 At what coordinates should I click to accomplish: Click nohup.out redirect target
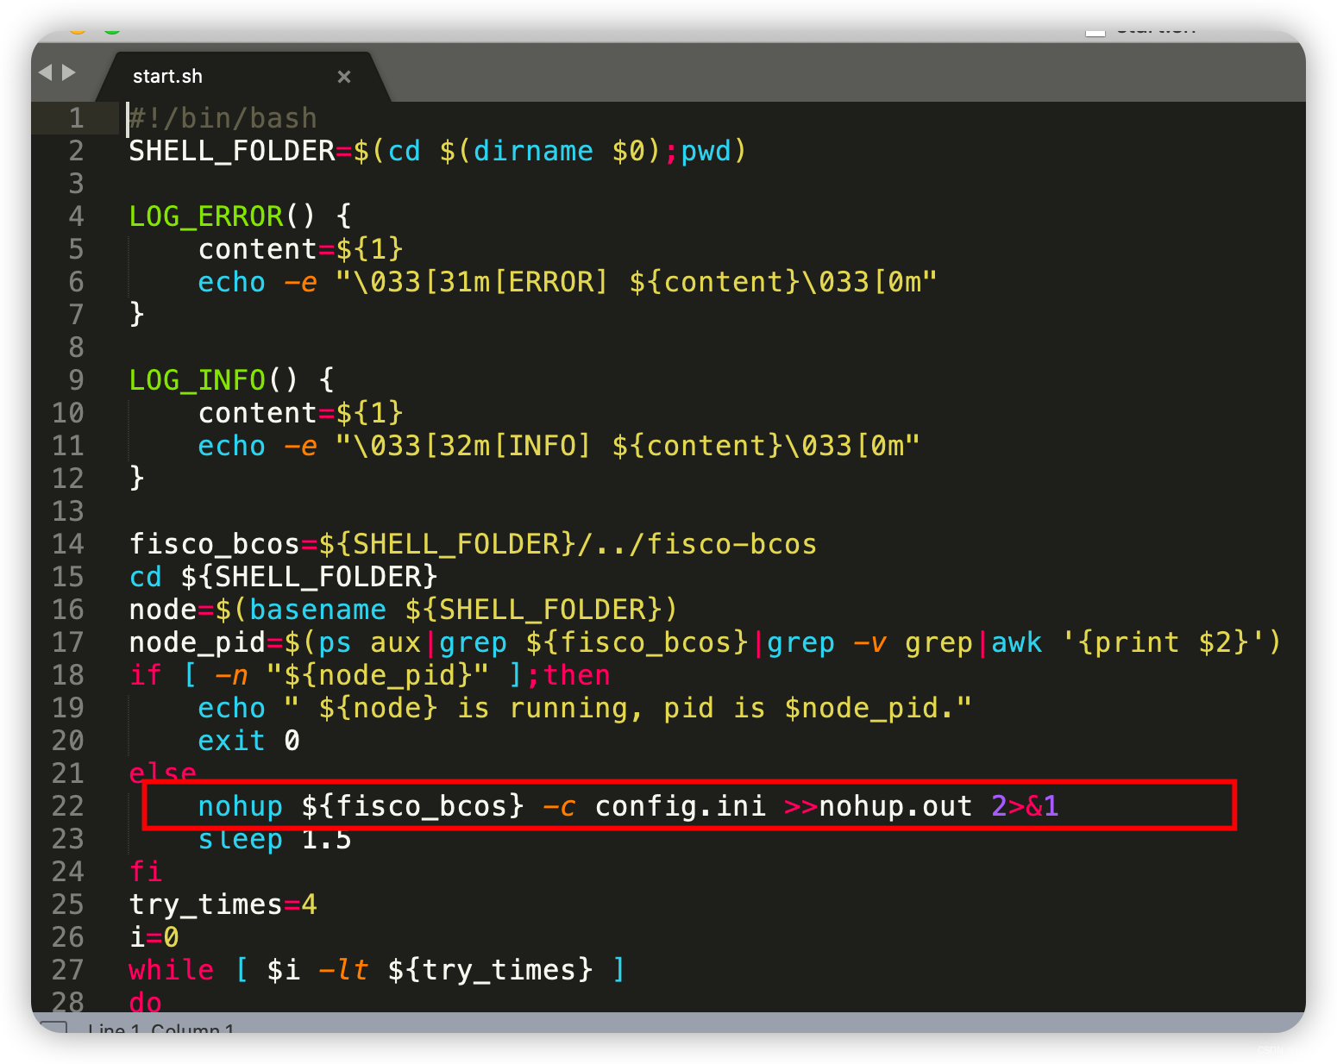(896, 806)
